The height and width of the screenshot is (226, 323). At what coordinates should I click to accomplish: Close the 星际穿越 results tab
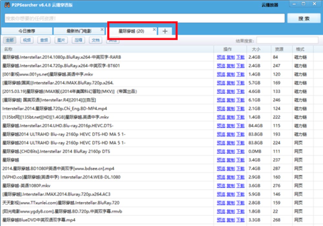pyautogui.click(x=153, y=29)
